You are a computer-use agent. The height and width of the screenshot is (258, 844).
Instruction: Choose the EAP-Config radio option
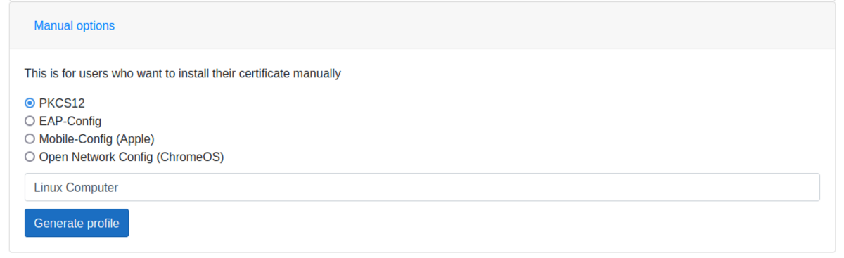point(30,121)
